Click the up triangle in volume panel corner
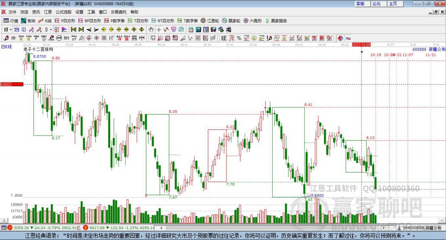446x240 pixels. [x=4, y=220]
